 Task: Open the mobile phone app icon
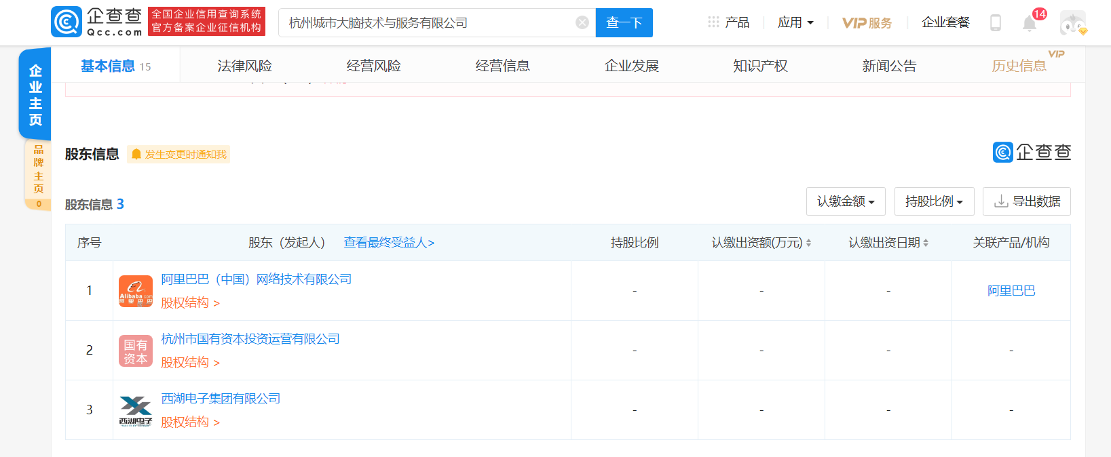point(996,22)
